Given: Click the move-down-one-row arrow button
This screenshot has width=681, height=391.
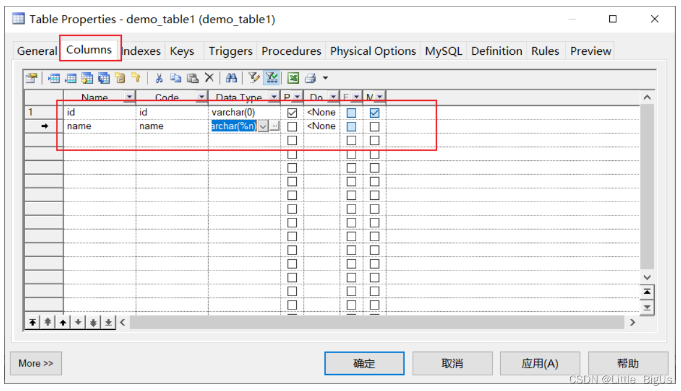Looking at the screenshot, I should (78, 322).
